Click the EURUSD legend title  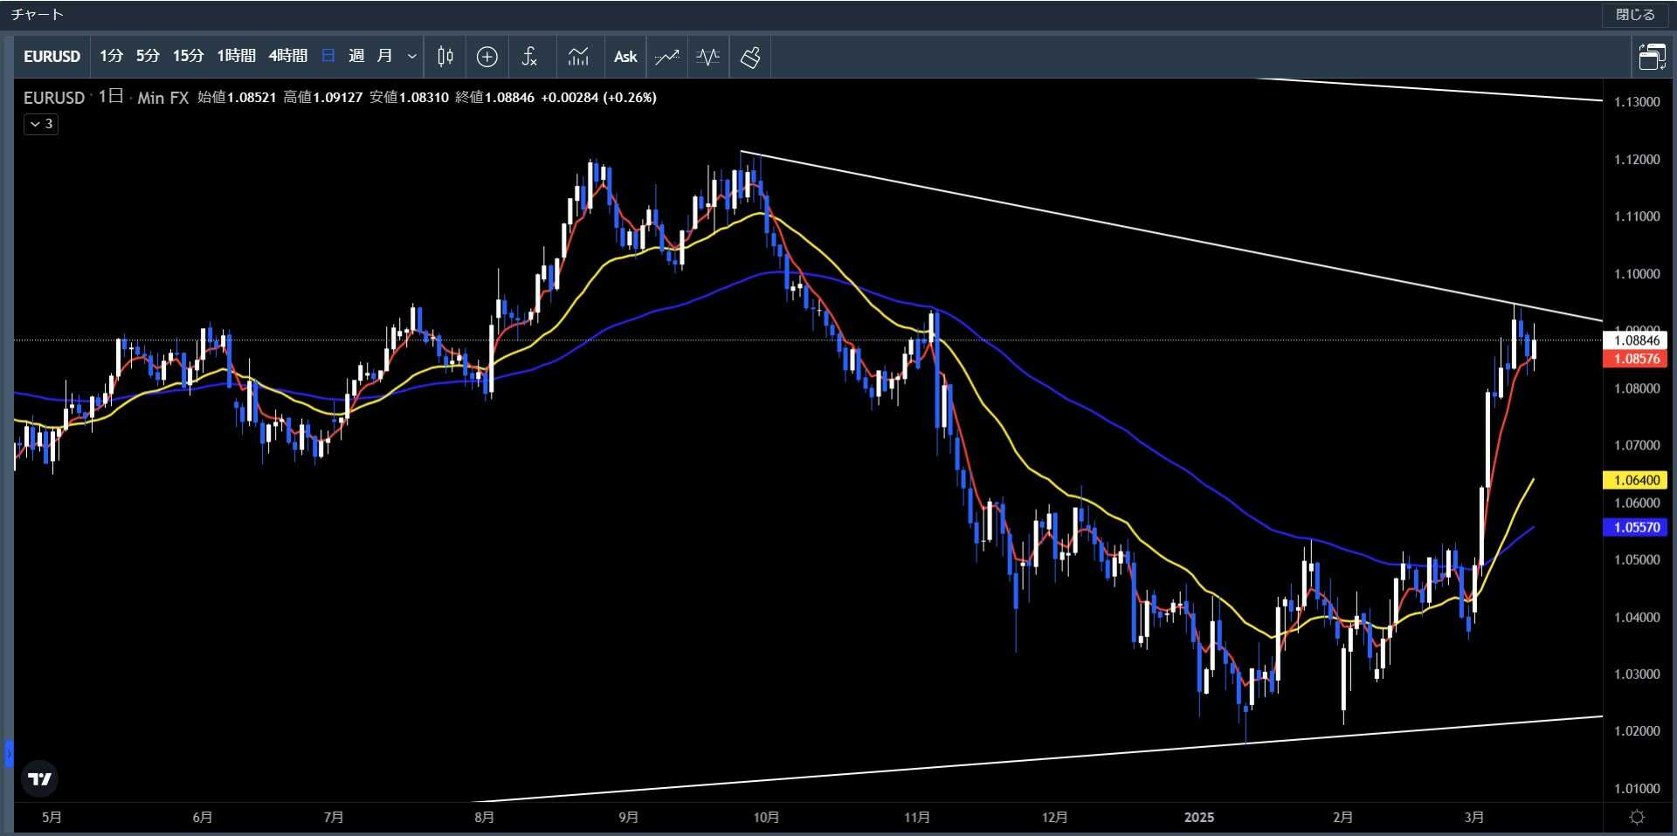pyautogui.click(x=54, y=98)
